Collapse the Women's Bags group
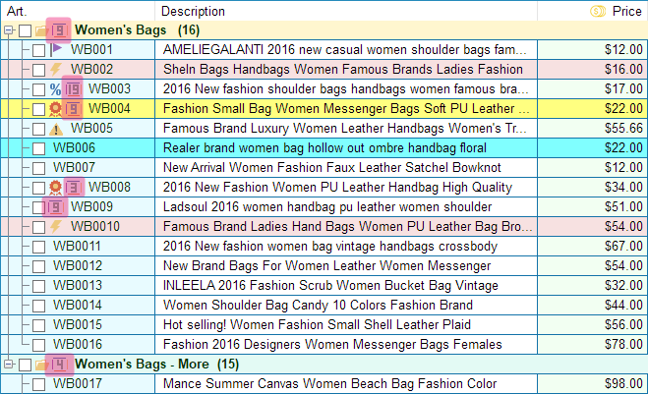This screenshot has width=648, height=394. [x=9, y=30]
